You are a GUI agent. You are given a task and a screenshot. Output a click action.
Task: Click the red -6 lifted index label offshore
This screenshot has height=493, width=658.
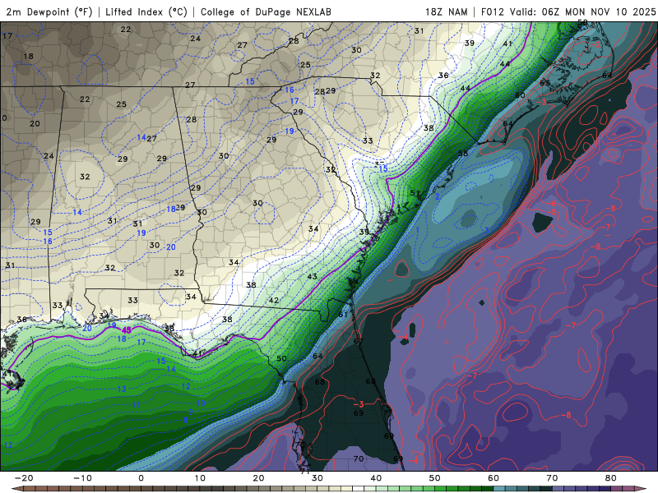tap(551, 204)
